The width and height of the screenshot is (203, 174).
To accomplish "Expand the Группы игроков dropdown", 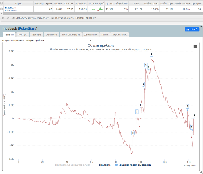I will [86, 18].
